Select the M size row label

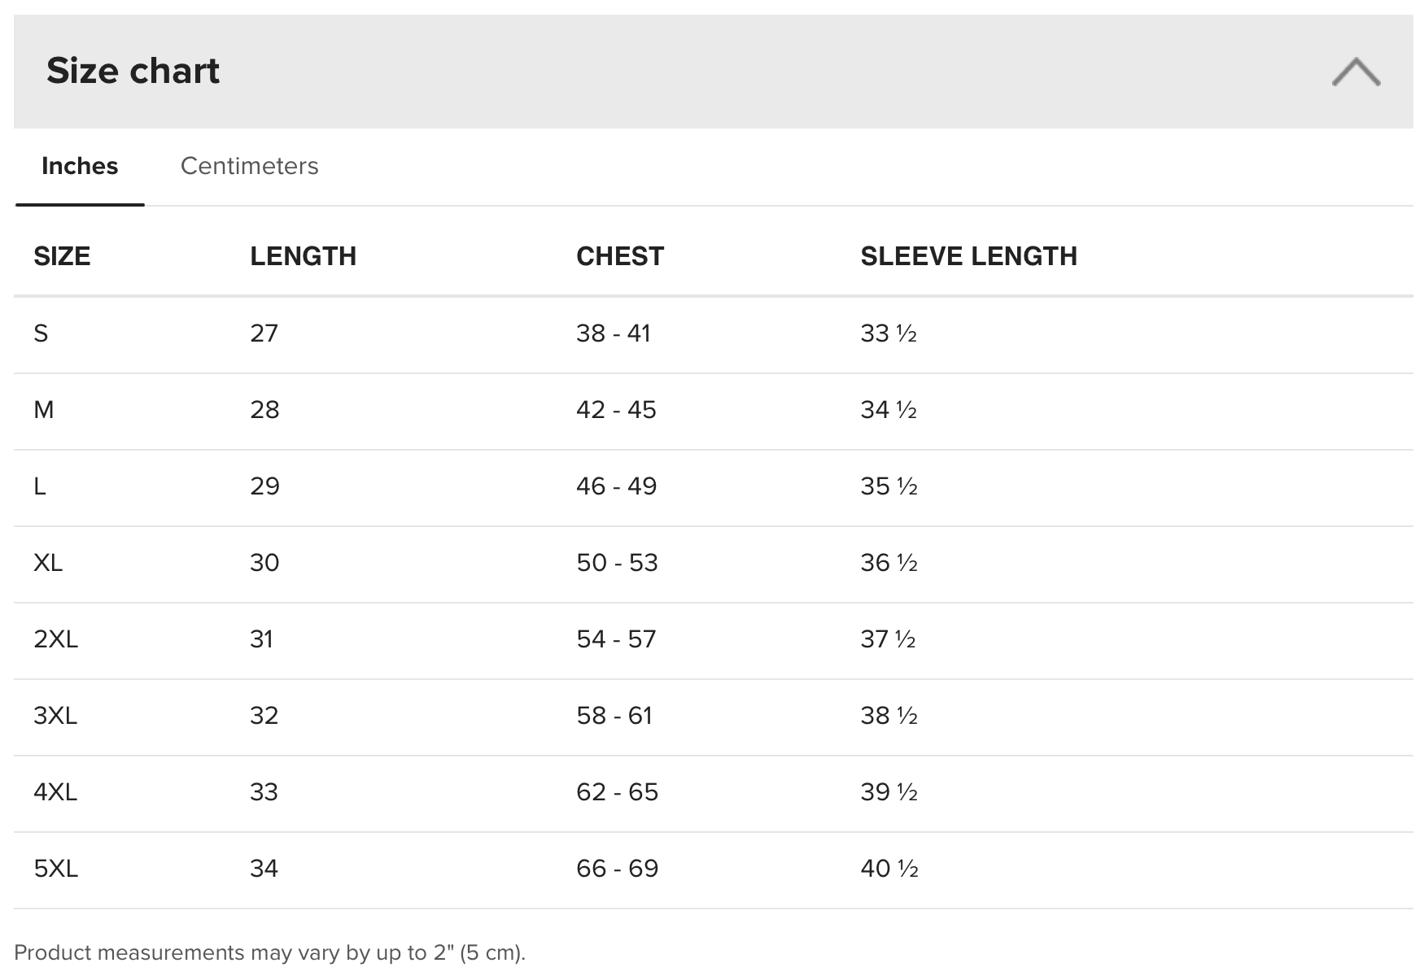[44, 410]
